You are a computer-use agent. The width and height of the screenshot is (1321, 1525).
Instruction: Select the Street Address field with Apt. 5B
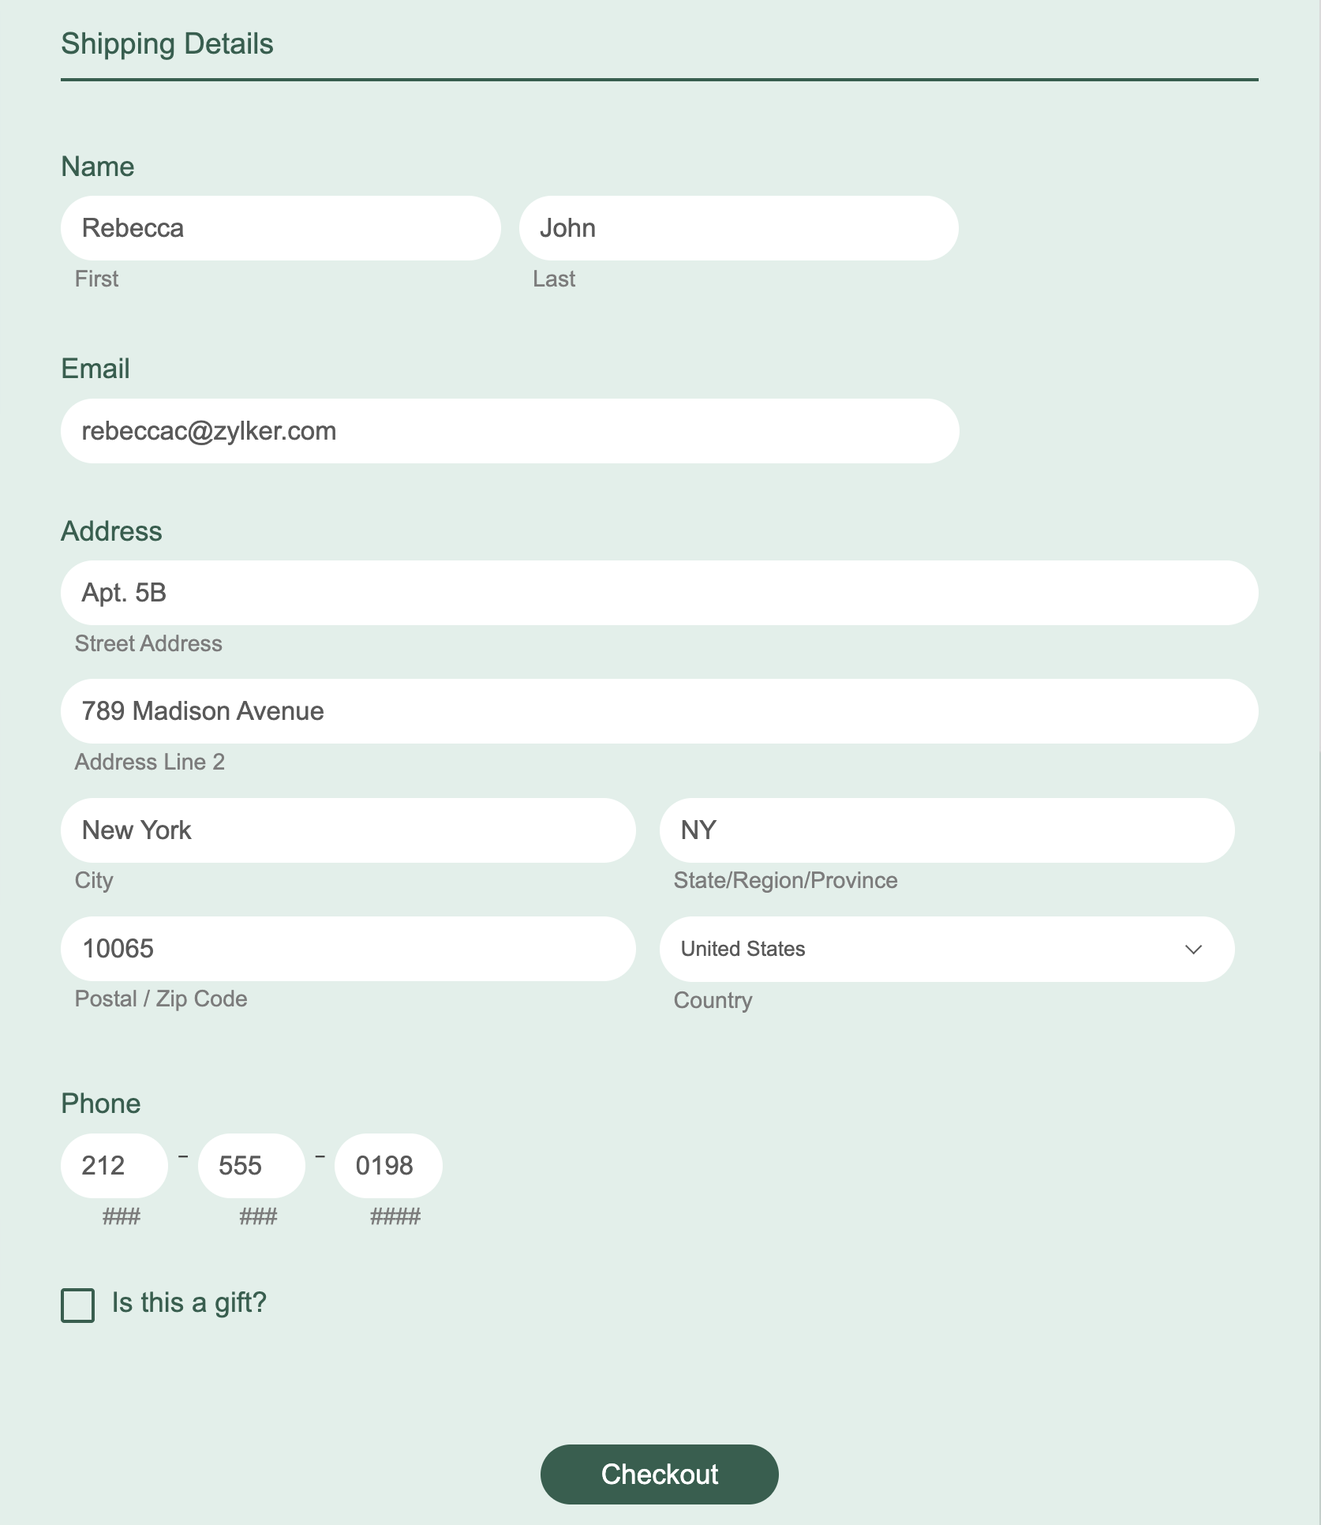pos(659,593)
